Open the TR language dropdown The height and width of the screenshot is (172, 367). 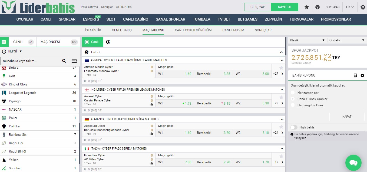[x=350, y=7]
